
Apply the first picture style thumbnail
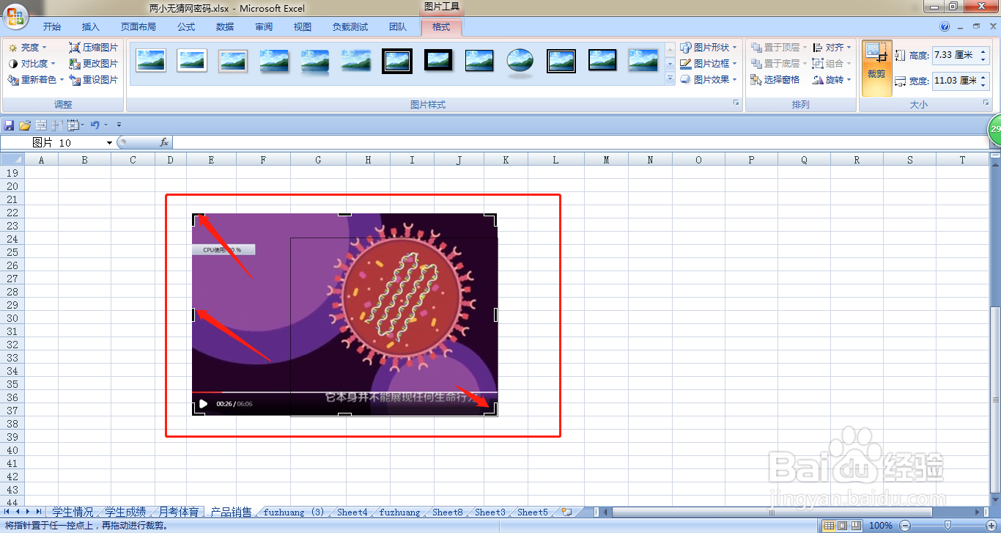151,61
